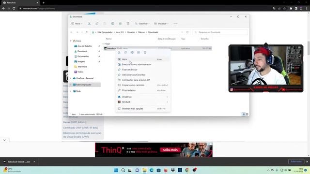Image resolution: width=310 pixels, height=174 pixels.
Task: Click the Rename icon in Explorer toolbar
Action: click(112, 24)
